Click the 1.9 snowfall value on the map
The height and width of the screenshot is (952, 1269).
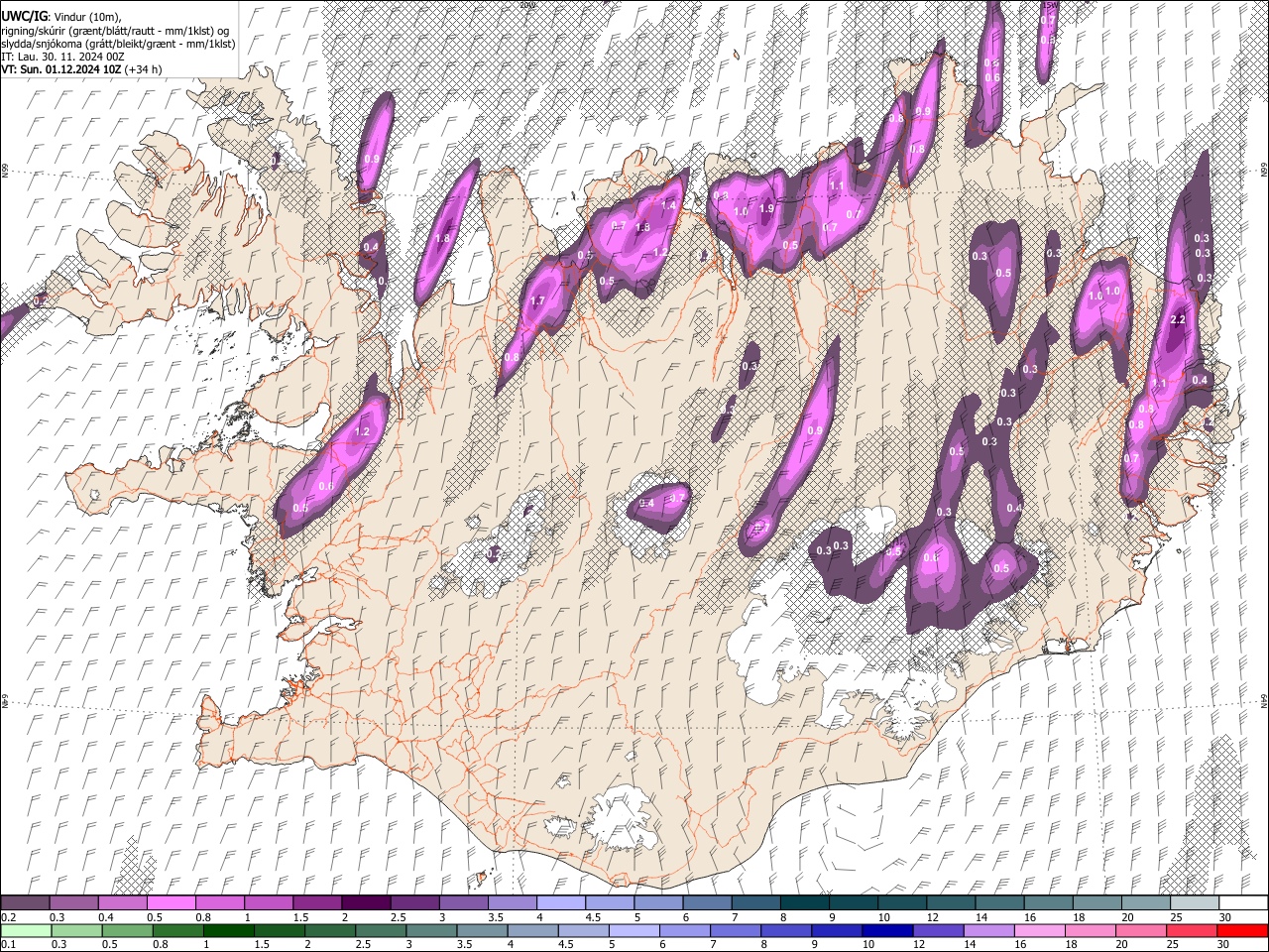pyautogui.click(x=766, y=208)
